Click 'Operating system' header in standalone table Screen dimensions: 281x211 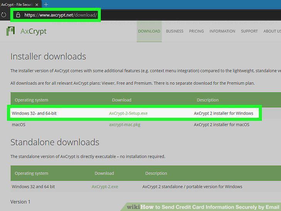[x=32, y=173]
